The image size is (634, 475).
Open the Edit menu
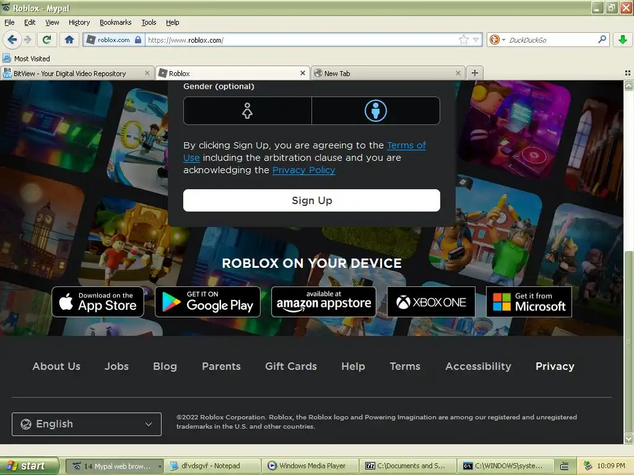pyautogui.click(x=30, y=22)
